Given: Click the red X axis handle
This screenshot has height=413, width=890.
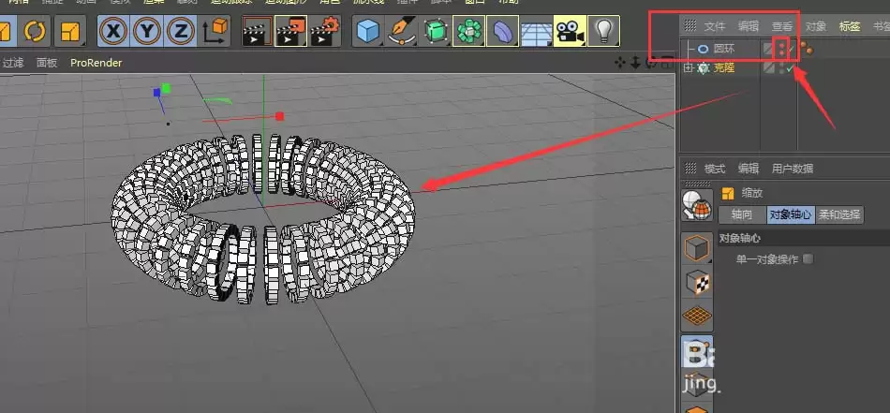Looking at the screenshot, I should [279, 116].
